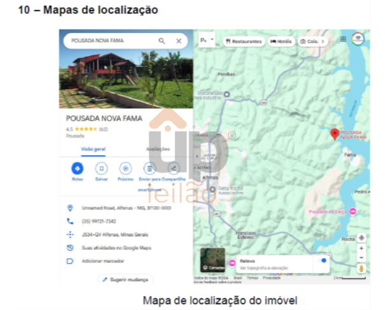Click the Pousada da Garça hotel marker
The image size is (385, 310).
[353, 211]
